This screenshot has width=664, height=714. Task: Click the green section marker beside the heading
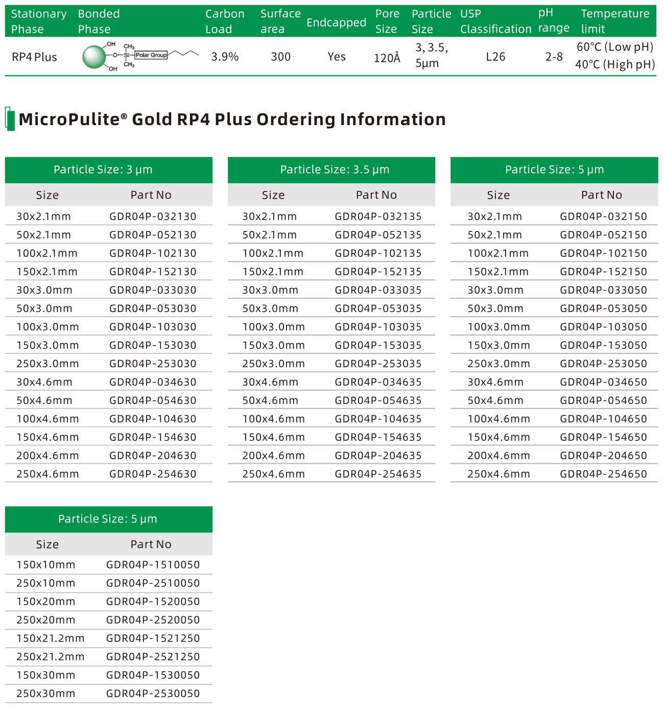pos(10,119)
